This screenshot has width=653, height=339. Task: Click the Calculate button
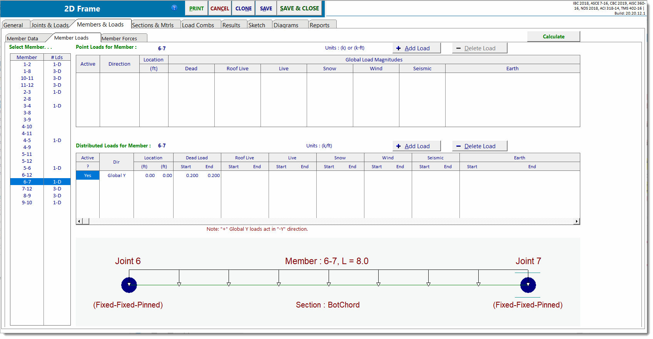[x=553, y=36]
